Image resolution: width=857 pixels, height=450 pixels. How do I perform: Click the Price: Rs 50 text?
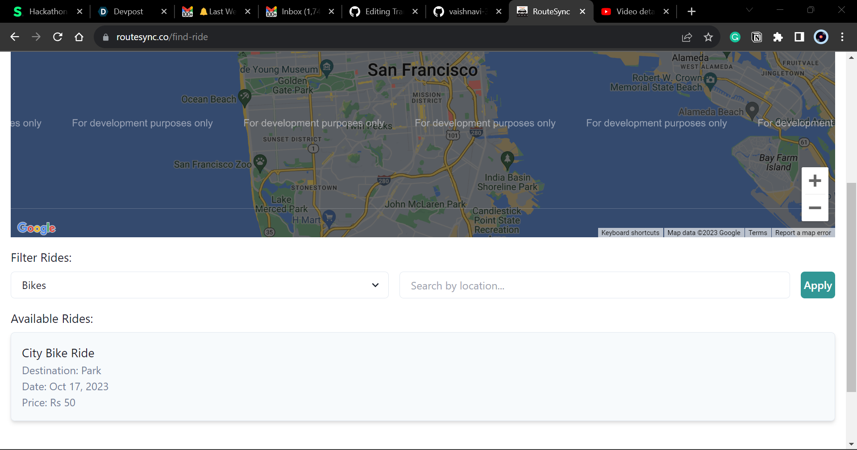pyautogui.click(x=49, y=403)
